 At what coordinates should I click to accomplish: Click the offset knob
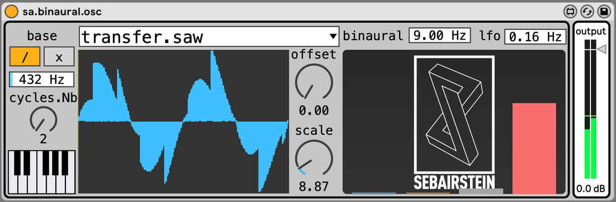click(x=314, y=81)
